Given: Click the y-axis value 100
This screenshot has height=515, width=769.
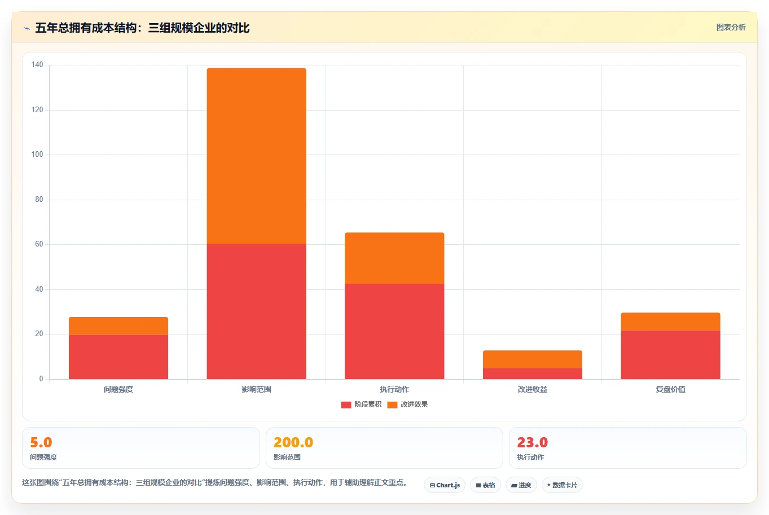Looking at the screenshot, I should point(37,155).
